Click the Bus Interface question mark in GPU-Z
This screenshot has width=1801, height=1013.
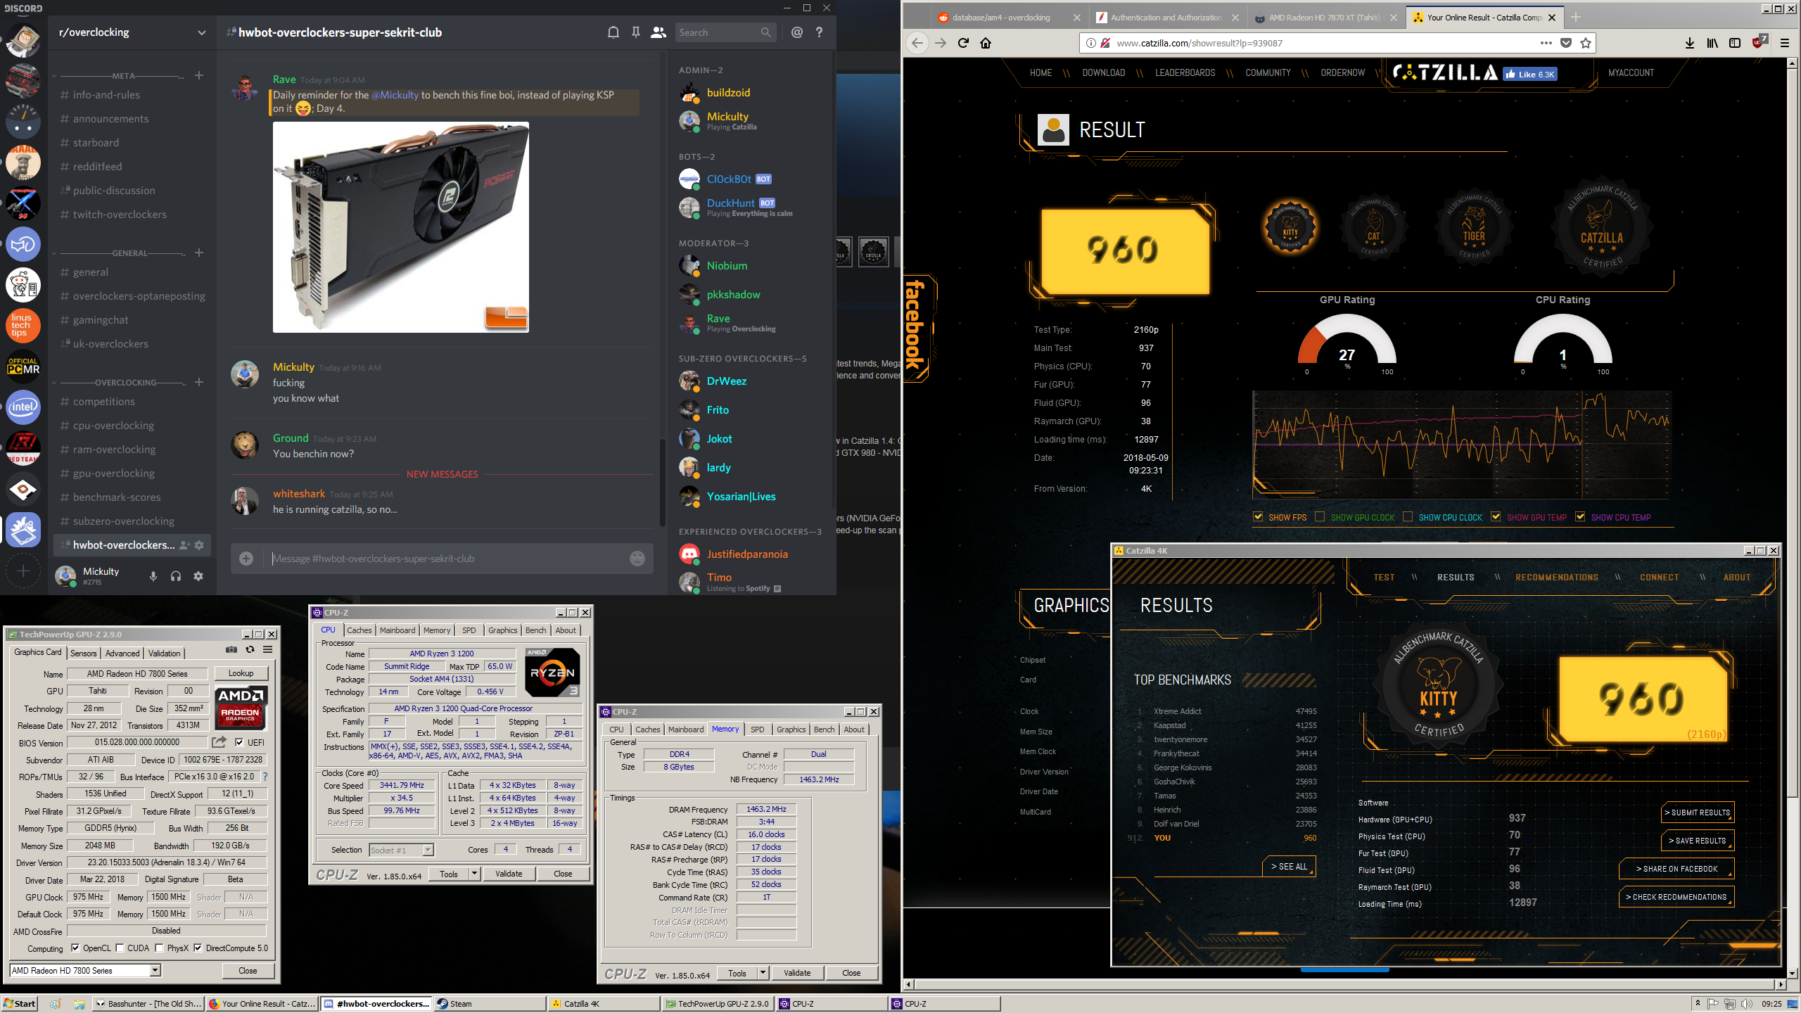265,777
